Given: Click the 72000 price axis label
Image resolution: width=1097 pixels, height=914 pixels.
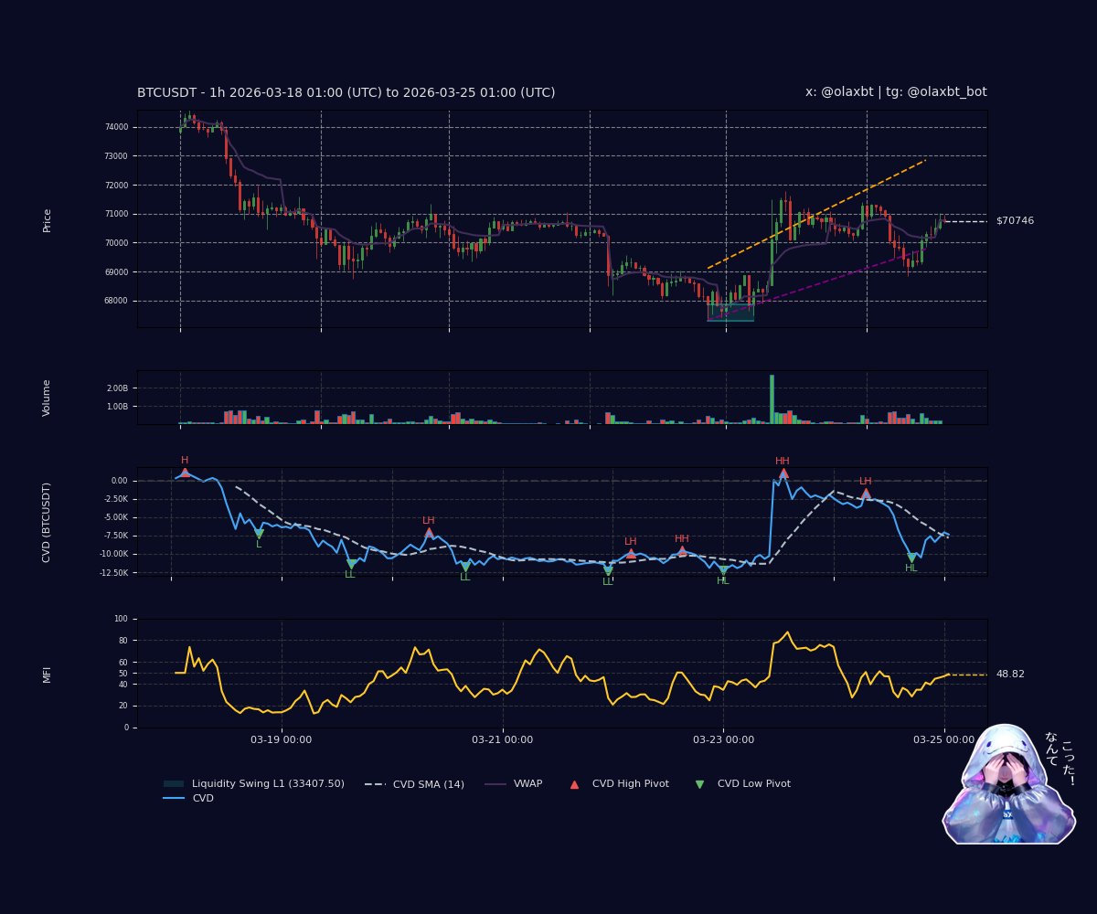Looking at the screenshot, I should 116,186.
